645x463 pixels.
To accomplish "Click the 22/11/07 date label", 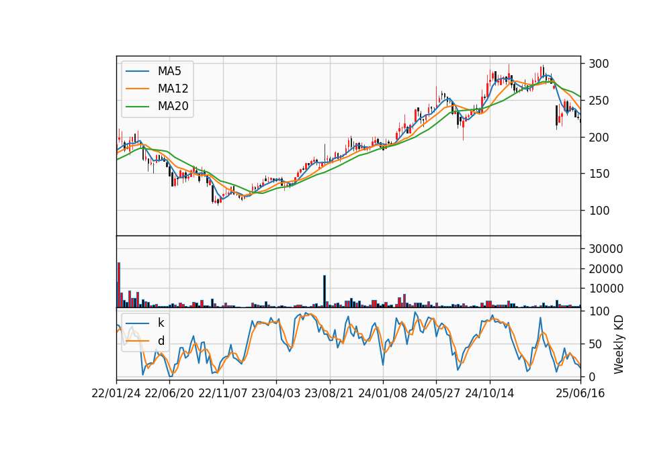I will tap(223, 394).
